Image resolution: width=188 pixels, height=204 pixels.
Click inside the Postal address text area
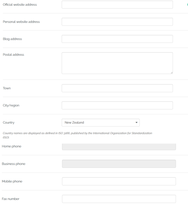click(117, 63)
